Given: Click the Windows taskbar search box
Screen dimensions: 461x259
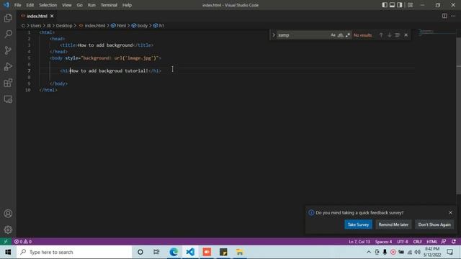Looking at the screenshot, I should point(74,252).
